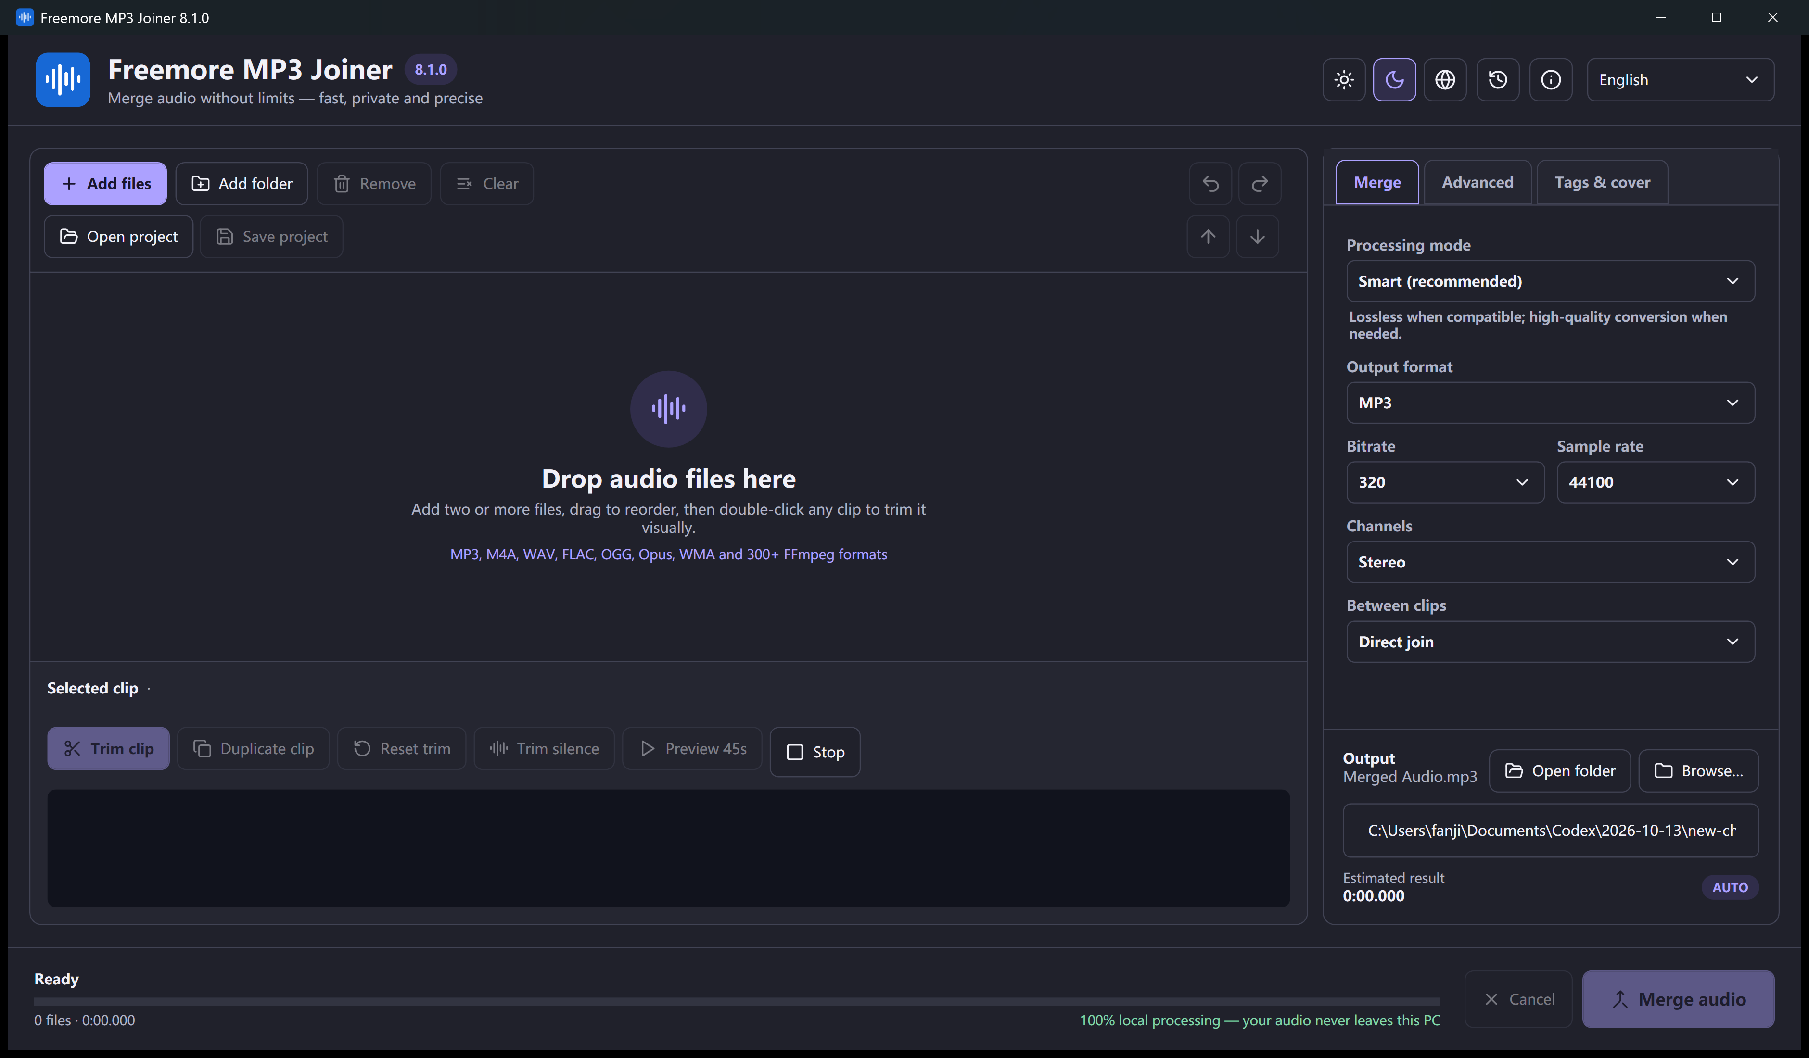The height and width of the screenshot is (1058, 1809).
Task: Open the Sample rate 44100 dropdown
Action: pyautogui.click(x=1656, y=482)
